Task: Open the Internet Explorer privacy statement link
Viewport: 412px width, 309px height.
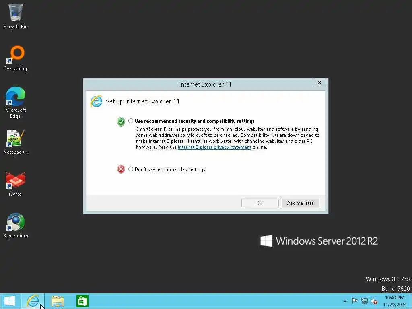Action: (214, 147)
